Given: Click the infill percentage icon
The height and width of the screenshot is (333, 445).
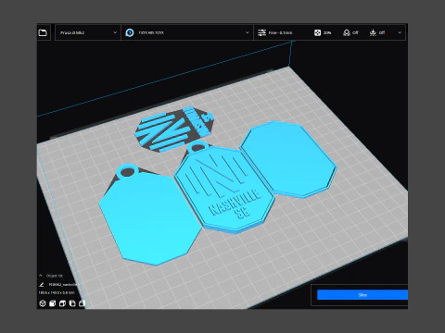Looking at the screenshot, I should [317, 32].
